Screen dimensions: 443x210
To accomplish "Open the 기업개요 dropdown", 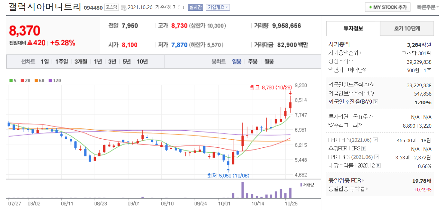I will [218, 7].
